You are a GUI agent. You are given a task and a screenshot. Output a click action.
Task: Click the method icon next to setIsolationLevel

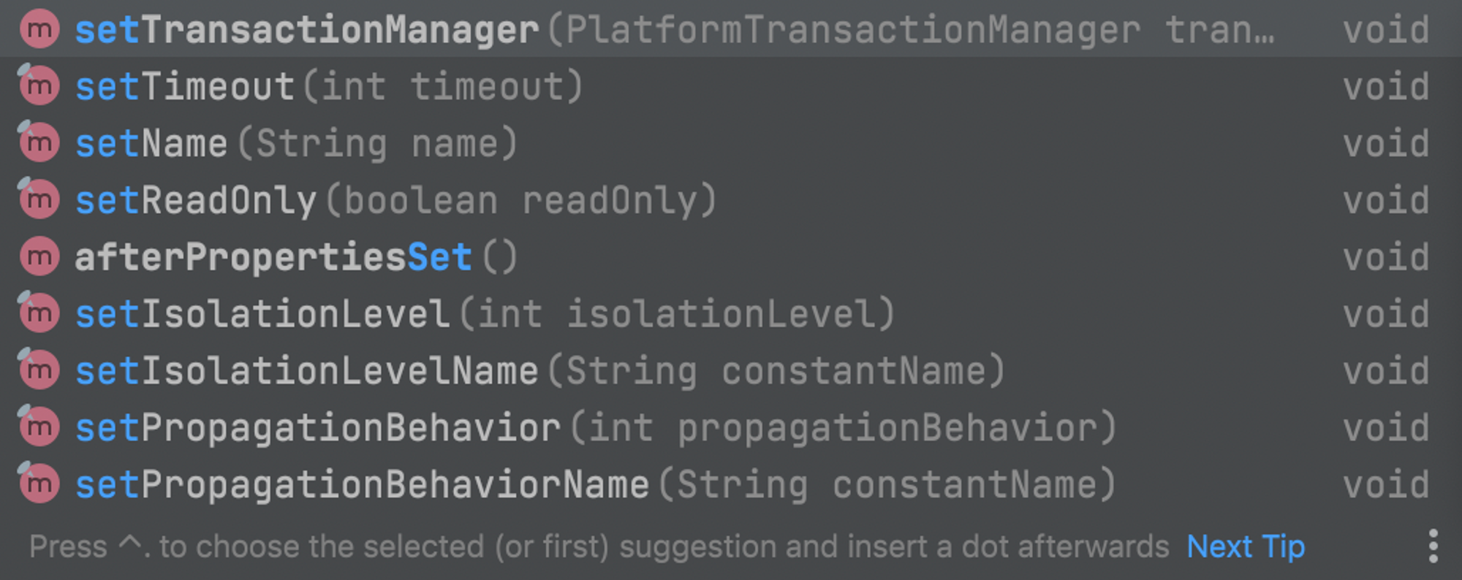click(39, 314)
